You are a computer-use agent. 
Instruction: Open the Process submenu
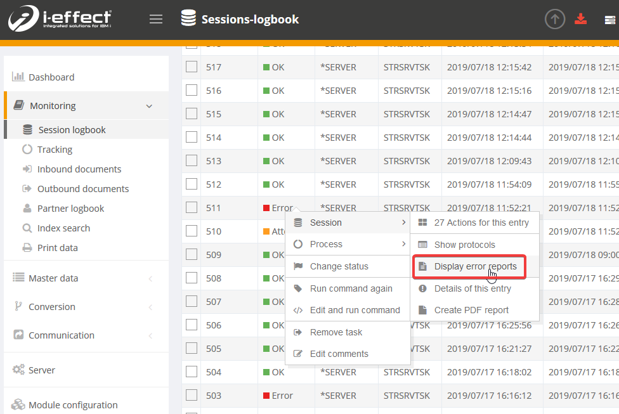tap(326, 244)
